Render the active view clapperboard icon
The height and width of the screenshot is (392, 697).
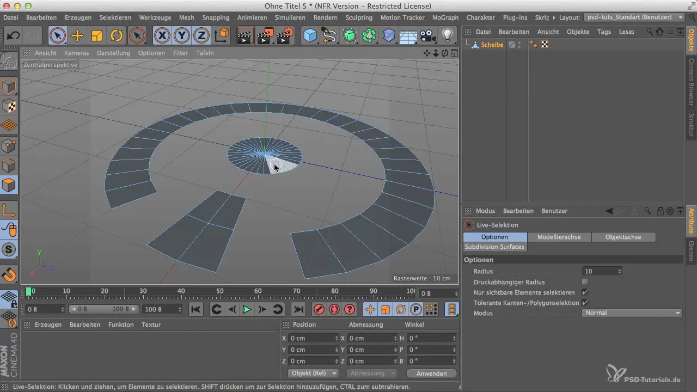click(246, 36)
